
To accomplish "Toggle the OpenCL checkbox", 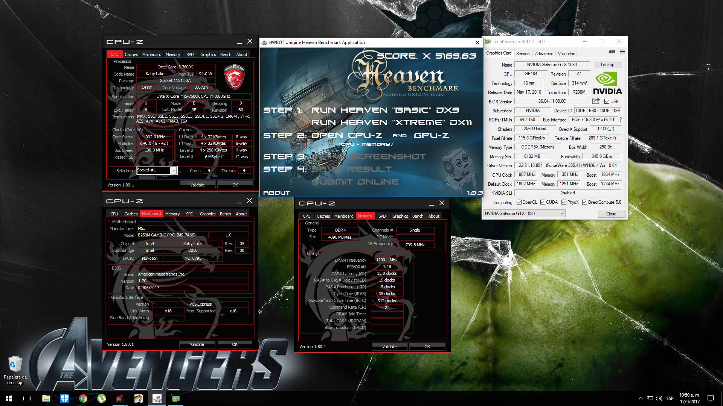I will click(519, 202).
